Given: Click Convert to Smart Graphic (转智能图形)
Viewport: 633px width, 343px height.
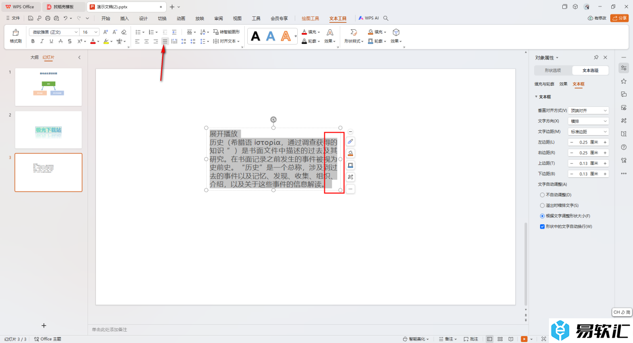Looking at the screenshot, I should point(227,32).
